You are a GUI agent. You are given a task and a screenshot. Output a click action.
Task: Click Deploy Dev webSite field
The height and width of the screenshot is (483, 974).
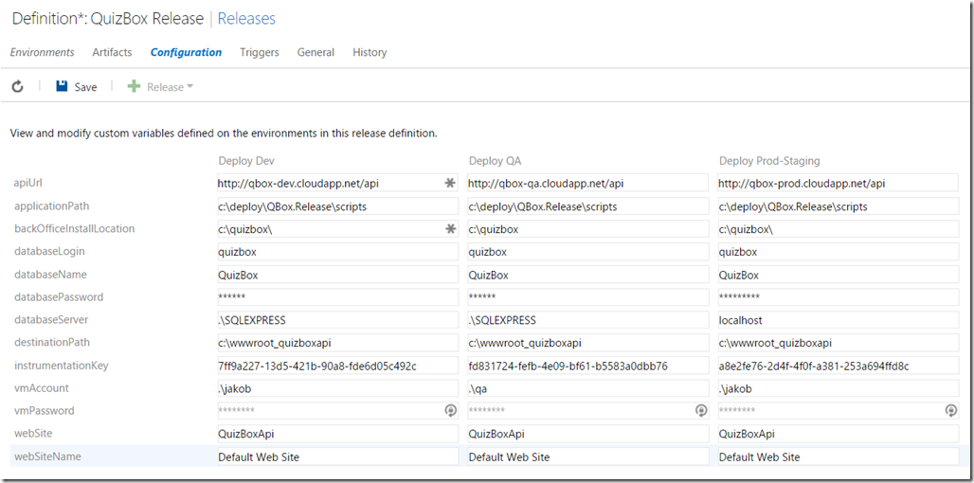click(338, 434)
